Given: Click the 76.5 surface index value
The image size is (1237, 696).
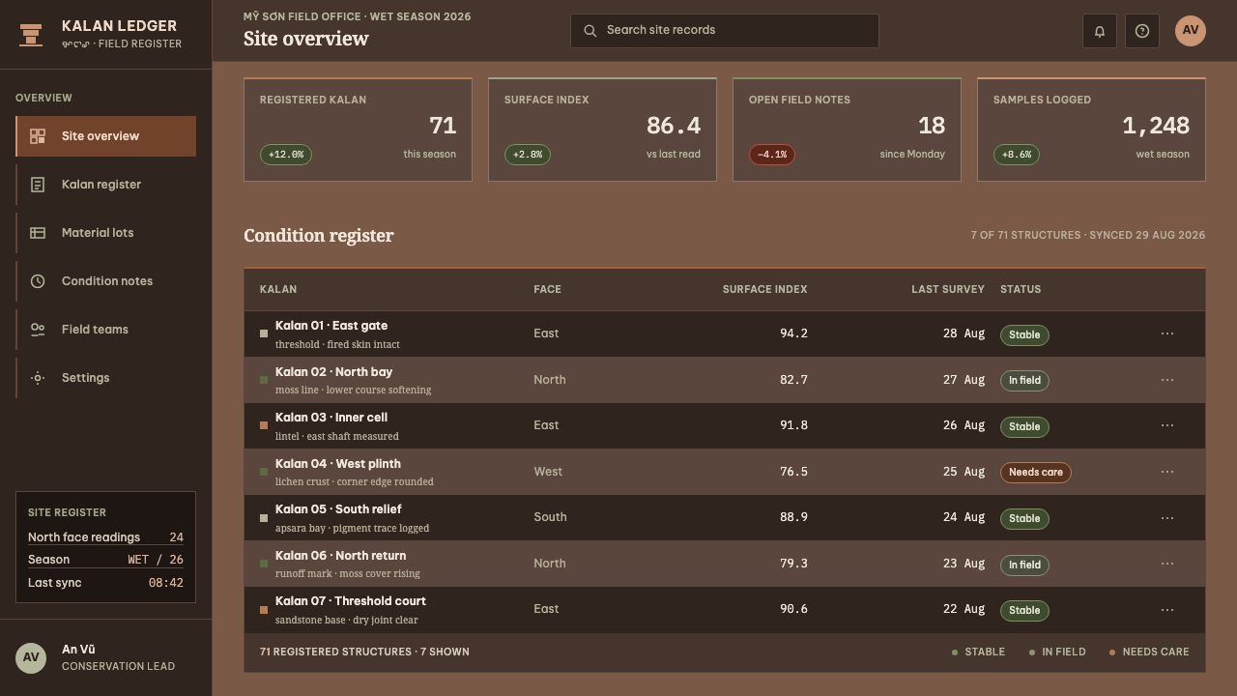Looking at the screenshot, I should coord(793,472).
